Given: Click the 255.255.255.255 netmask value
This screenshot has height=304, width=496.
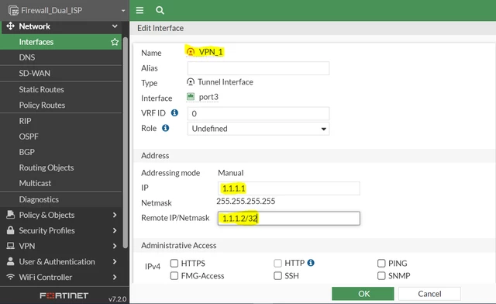Looking at the screenshot, I should (246, 201).
